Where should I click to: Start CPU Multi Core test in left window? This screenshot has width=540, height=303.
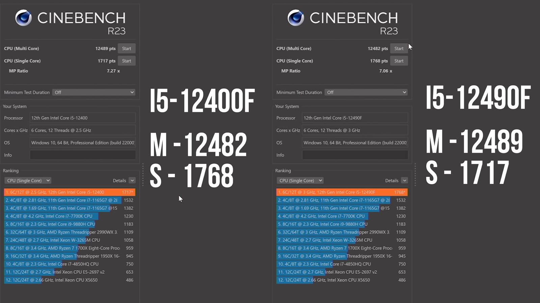pyautogui.click(x=127, y=48)
